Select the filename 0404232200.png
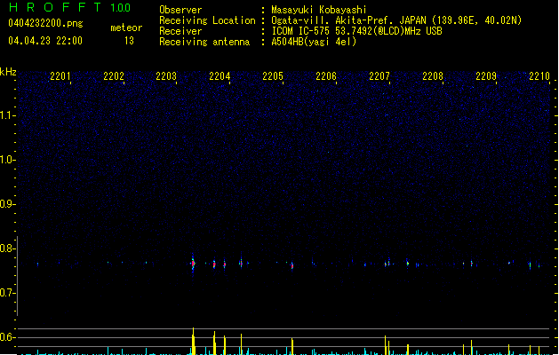The image size is (559, 355). coord(45,24)
